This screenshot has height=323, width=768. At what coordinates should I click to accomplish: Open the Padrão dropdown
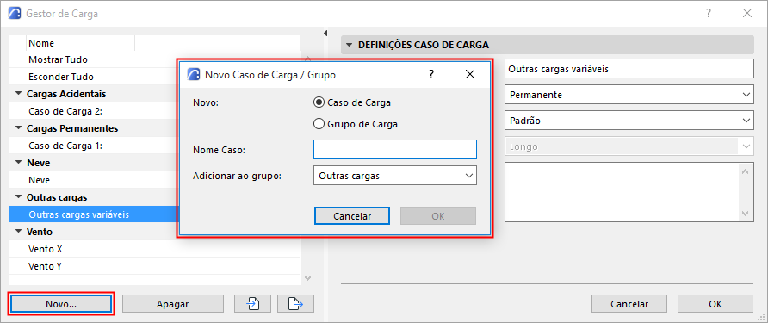[629, 120]
